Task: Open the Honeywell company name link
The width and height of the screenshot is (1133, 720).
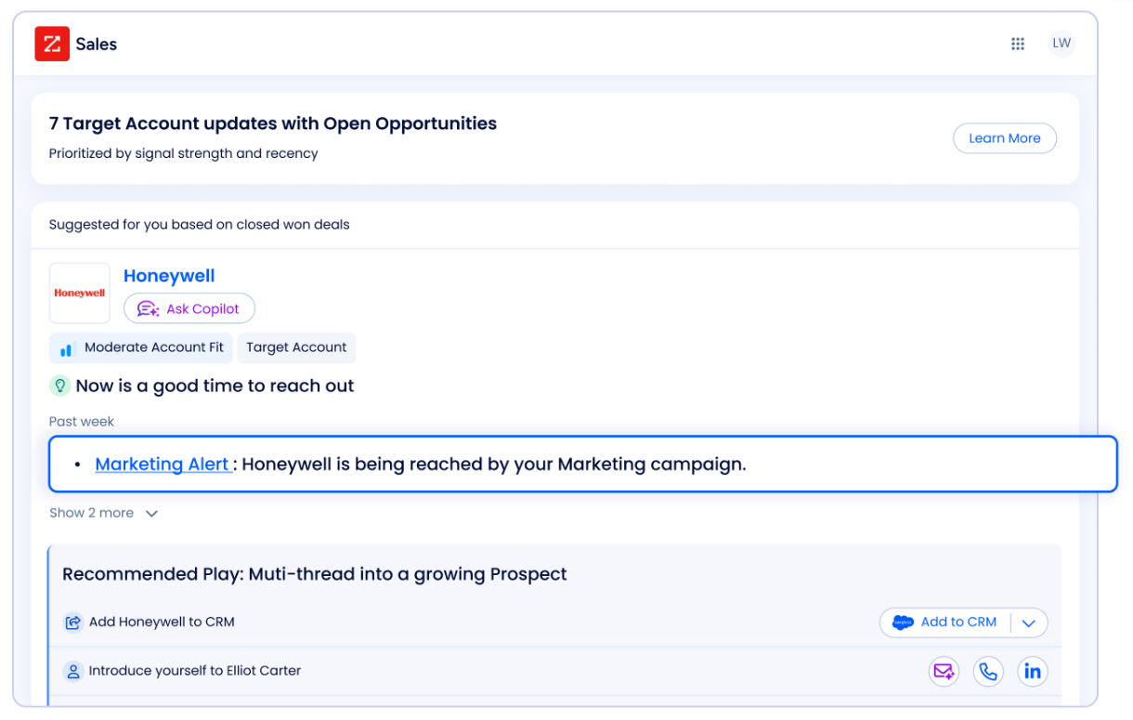Action: (x=169, y=276)
